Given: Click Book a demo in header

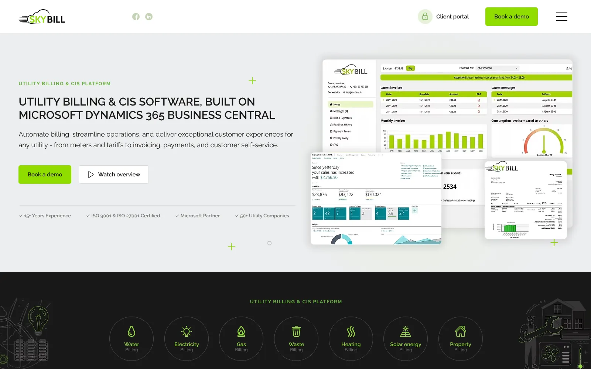Looking at the screenshot, I should [x=512, y=17].
